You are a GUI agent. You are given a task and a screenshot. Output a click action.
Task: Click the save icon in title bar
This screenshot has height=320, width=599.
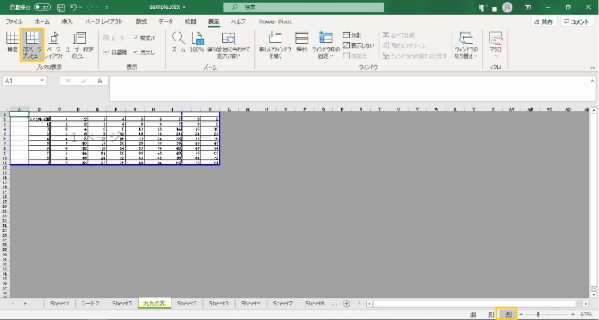(61, 8)
